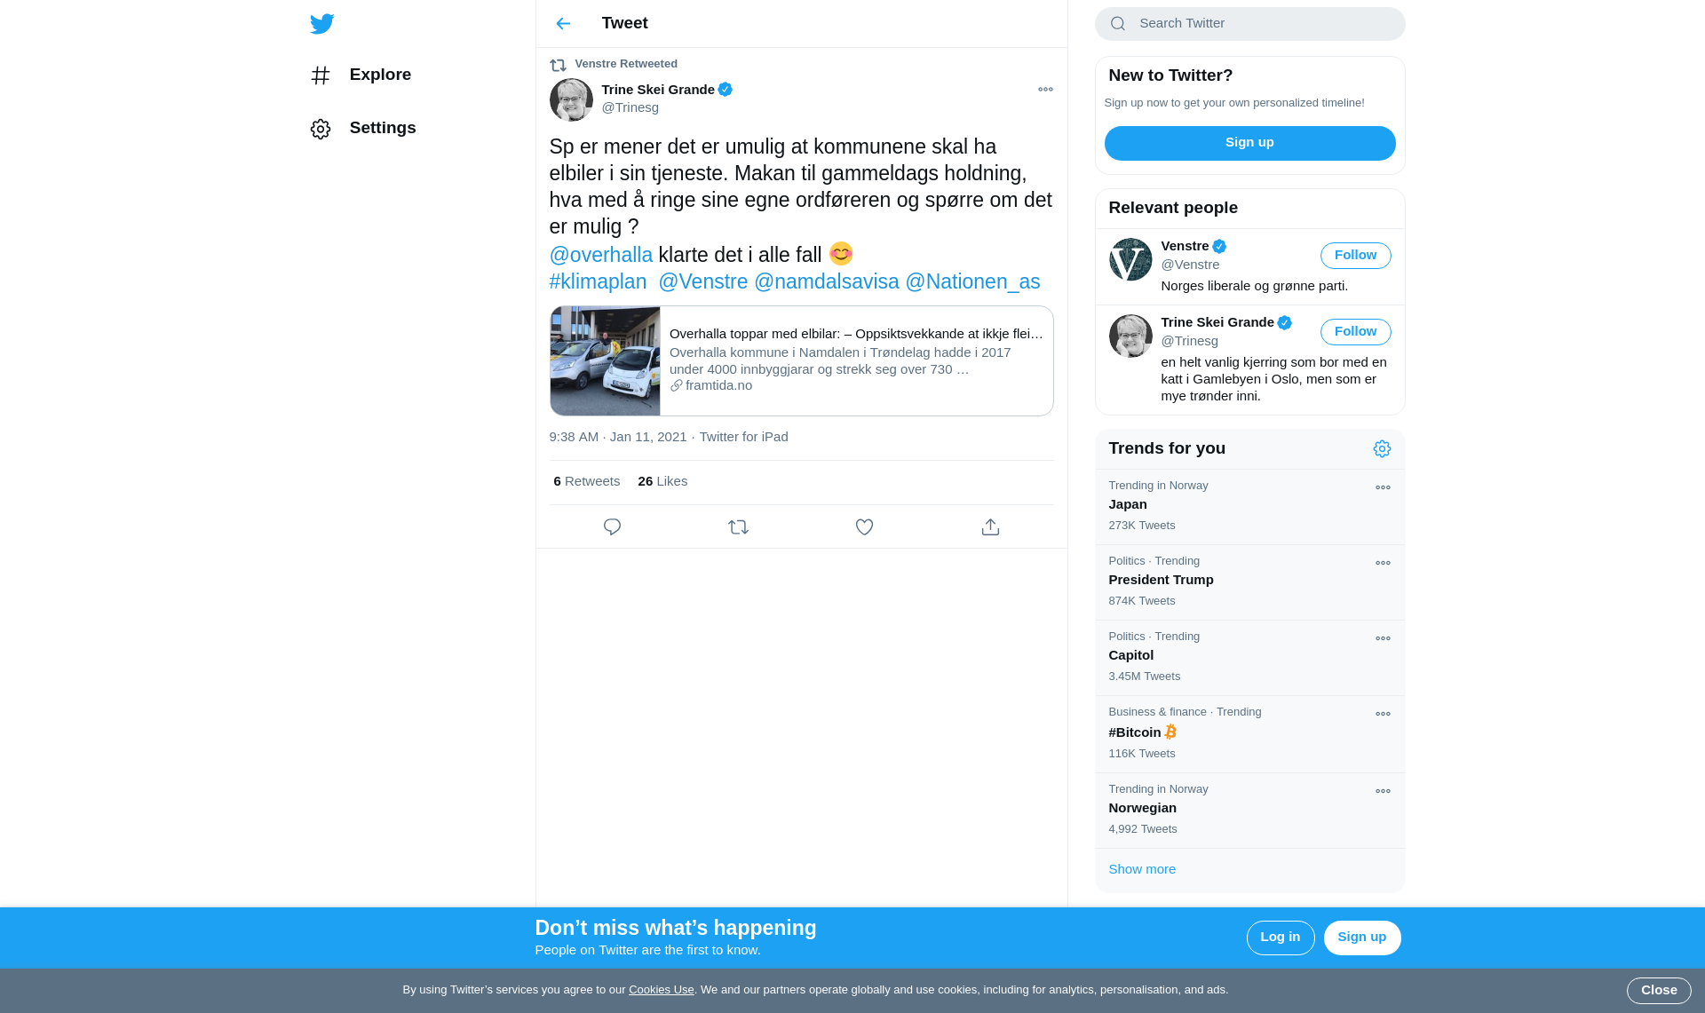The height and width of the screenshot is (1013, 1705).
Task: Expand options for the #Bitcoin trend
Action: pyautogui.click(x=1383, y=714)
